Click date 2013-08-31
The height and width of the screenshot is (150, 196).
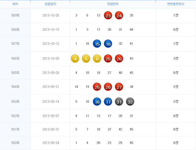pyautogui.click(x=51, y=129)
